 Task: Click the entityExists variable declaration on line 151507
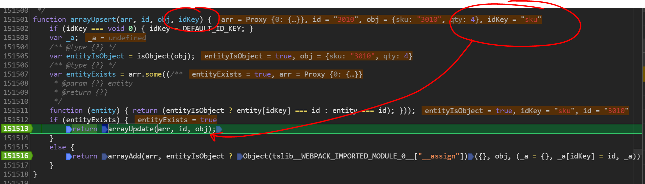[x=91, y=74]
